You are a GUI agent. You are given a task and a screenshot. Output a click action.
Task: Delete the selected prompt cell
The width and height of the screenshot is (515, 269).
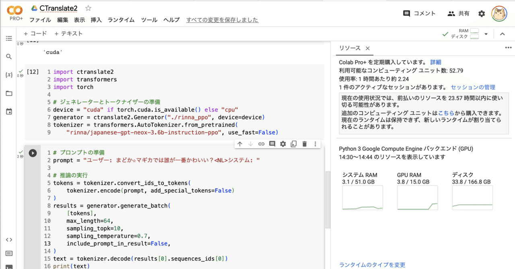[x=304, y=144]
